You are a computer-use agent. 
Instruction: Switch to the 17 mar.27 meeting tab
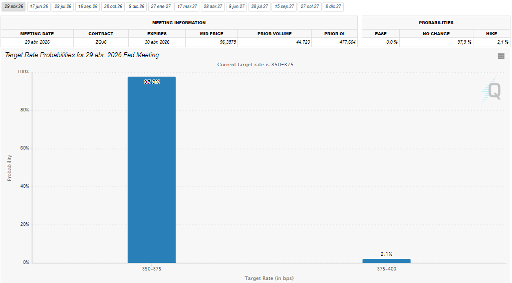pos(187,7)
